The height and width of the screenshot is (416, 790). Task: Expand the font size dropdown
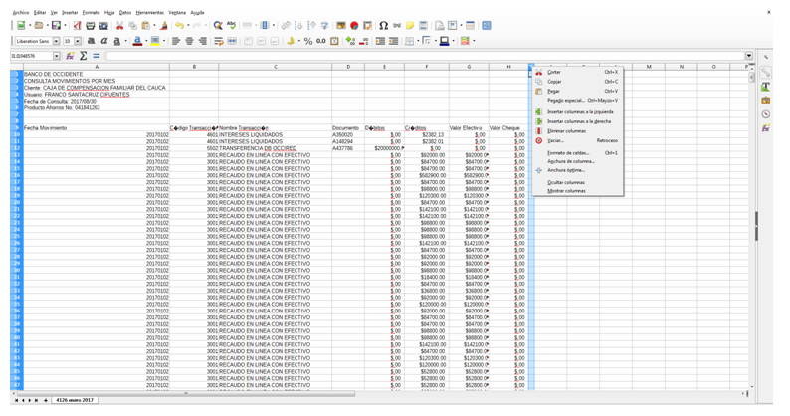[x=79, y=41]
